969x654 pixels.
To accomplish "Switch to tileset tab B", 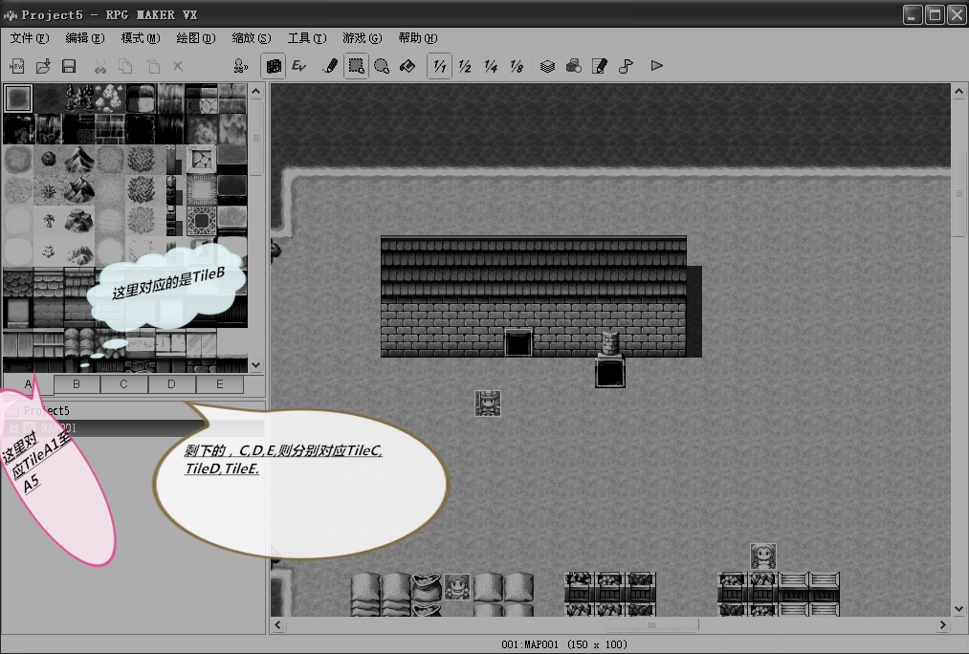I will tap(77, 384).
